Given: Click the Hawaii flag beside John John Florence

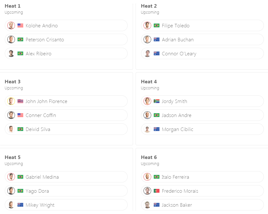Looking at the screenshot, I should tap(20, 101).
